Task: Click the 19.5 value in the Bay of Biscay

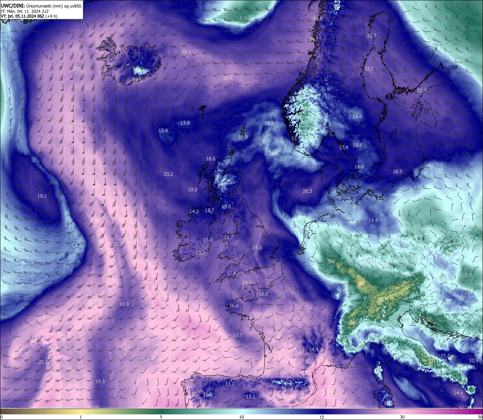Action: pos(238,335)
